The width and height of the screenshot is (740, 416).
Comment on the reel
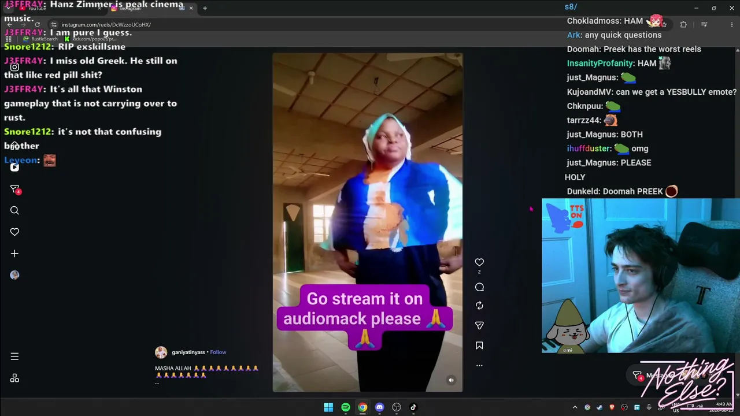pyautogui.click(x=479, y=287)
